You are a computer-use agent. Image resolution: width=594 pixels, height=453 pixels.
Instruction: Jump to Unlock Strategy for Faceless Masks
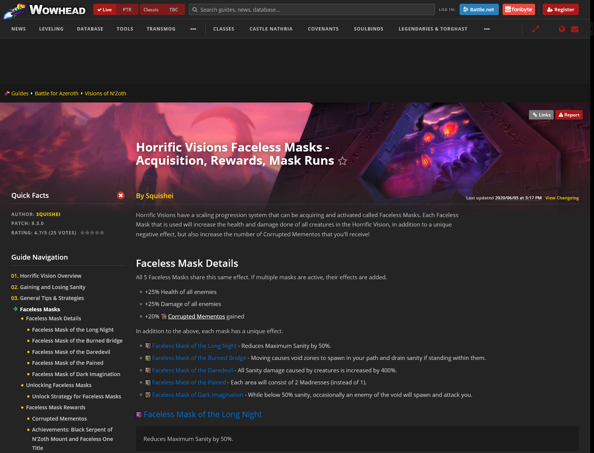(x=77, y=396)
